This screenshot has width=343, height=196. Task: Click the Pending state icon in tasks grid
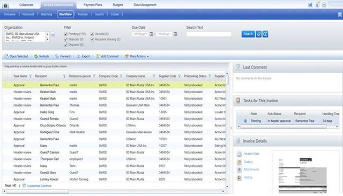click(x=245, y=121)
